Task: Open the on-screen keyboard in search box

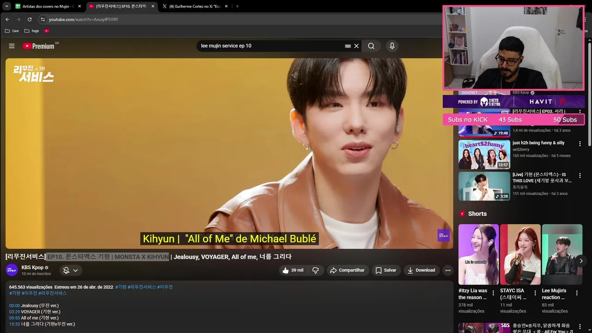Action: point(348,46)
